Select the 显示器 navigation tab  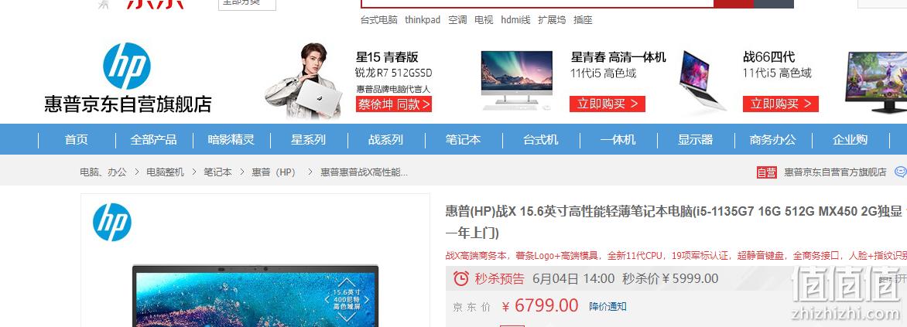pyautogui.click(x=695, y=140)
